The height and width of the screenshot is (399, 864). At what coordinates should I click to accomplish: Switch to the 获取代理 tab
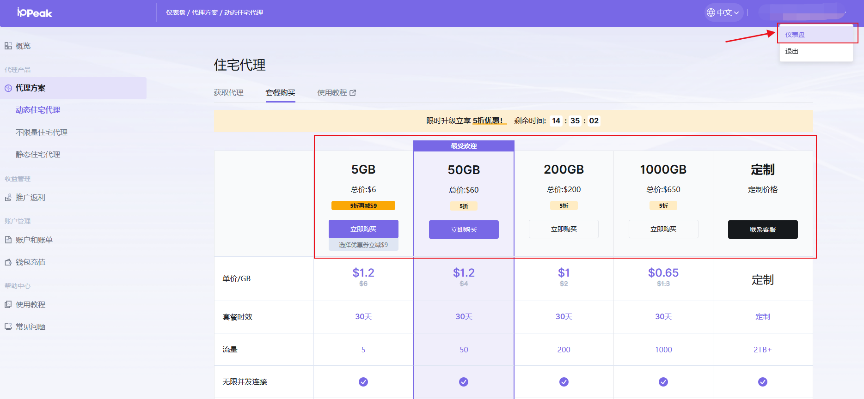228,93
